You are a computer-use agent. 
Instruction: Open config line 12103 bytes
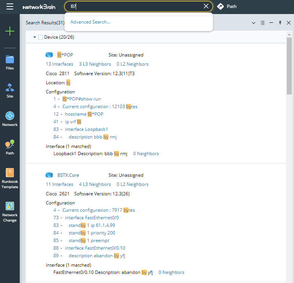coord(100,107)
